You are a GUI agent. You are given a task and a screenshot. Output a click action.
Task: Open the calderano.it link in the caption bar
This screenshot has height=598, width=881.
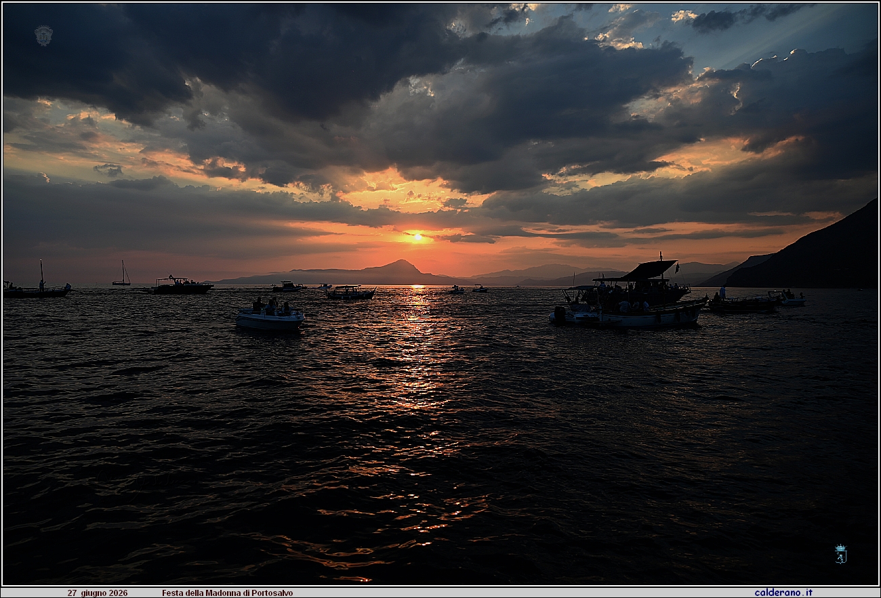pyautogui.click(x=783, y=593)
